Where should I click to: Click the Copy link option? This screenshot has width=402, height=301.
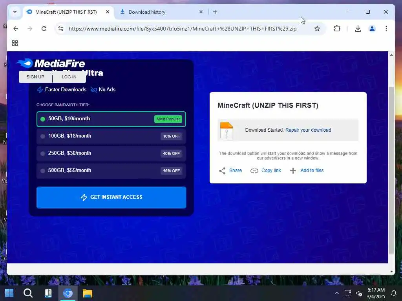[266, 170]
